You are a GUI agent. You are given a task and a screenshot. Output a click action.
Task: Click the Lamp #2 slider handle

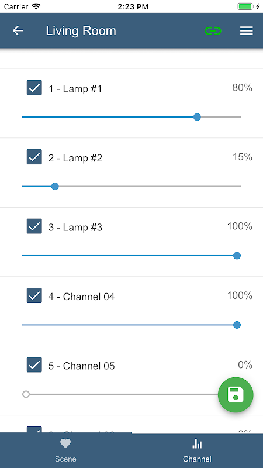pos(55,186)
